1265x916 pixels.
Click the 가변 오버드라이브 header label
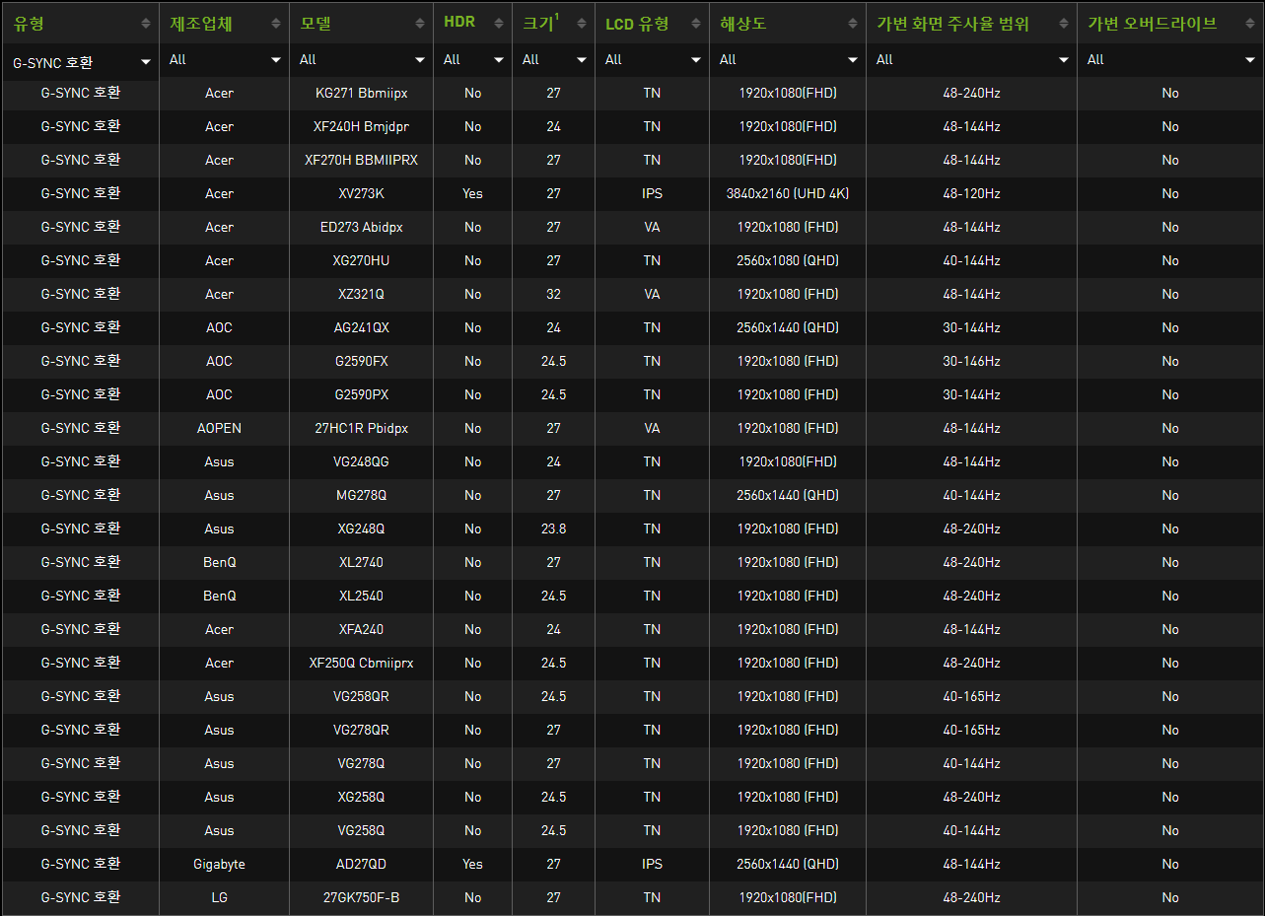[x=1152, y=23]
